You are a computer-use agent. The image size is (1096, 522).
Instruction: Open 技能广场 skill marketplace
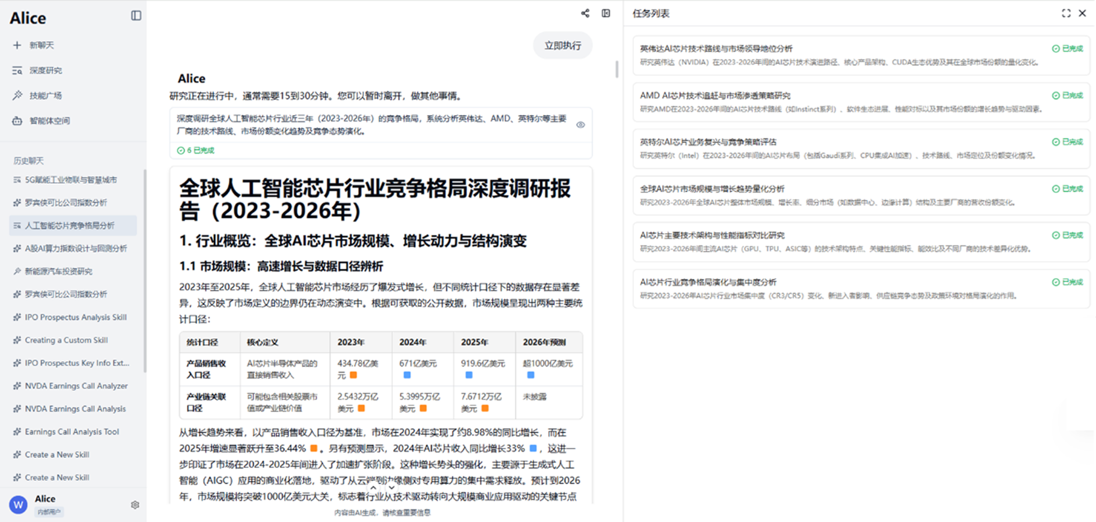46,96
